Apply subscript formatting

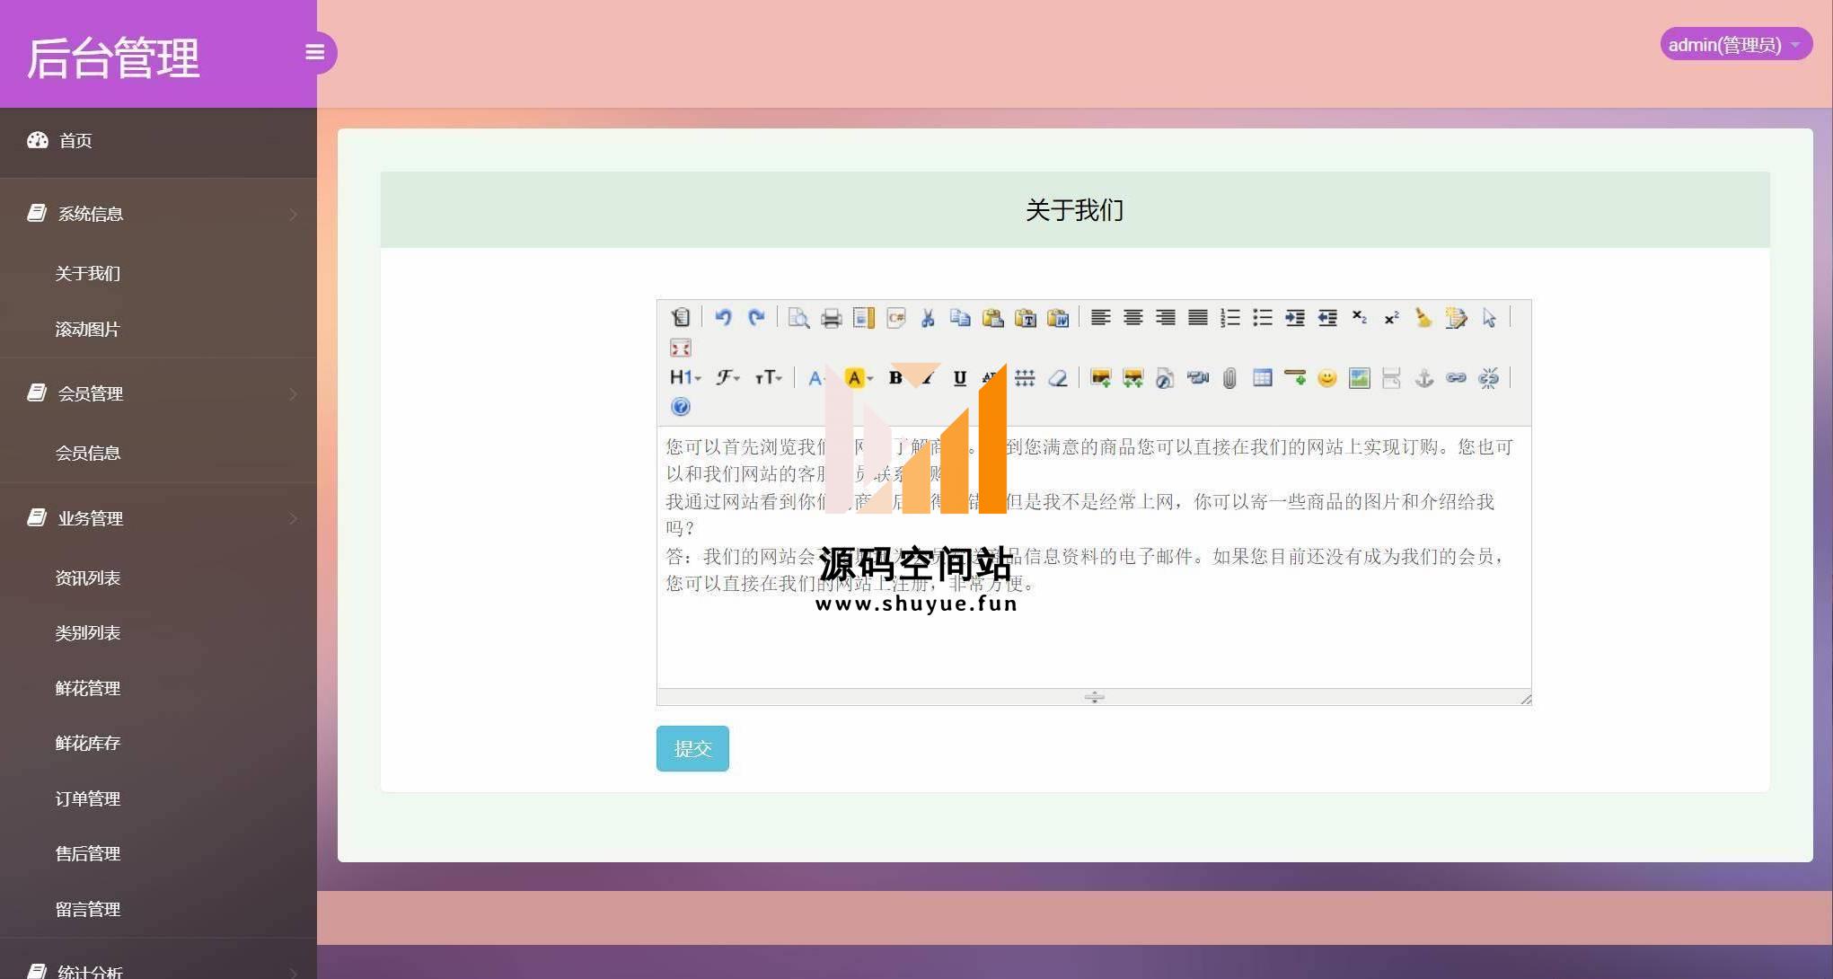click(x=1359, y=317)
